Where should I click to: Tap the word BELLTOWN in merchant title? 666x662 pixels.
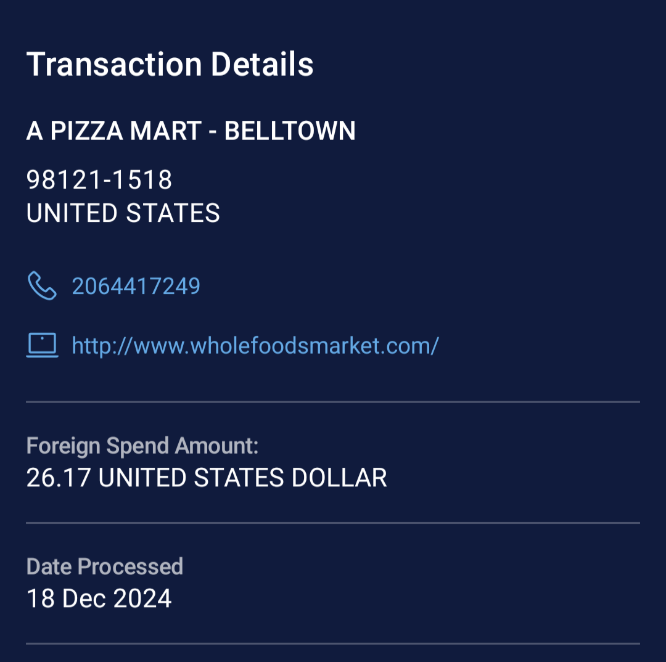290,131
